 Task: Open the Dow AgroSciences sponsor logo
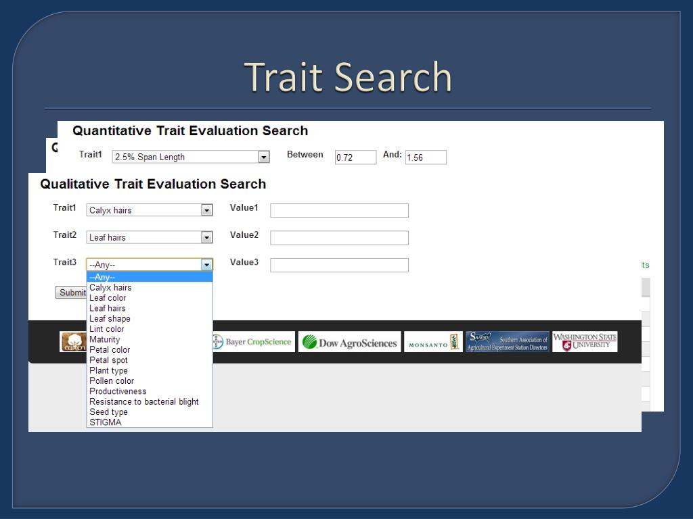[350, 341]
